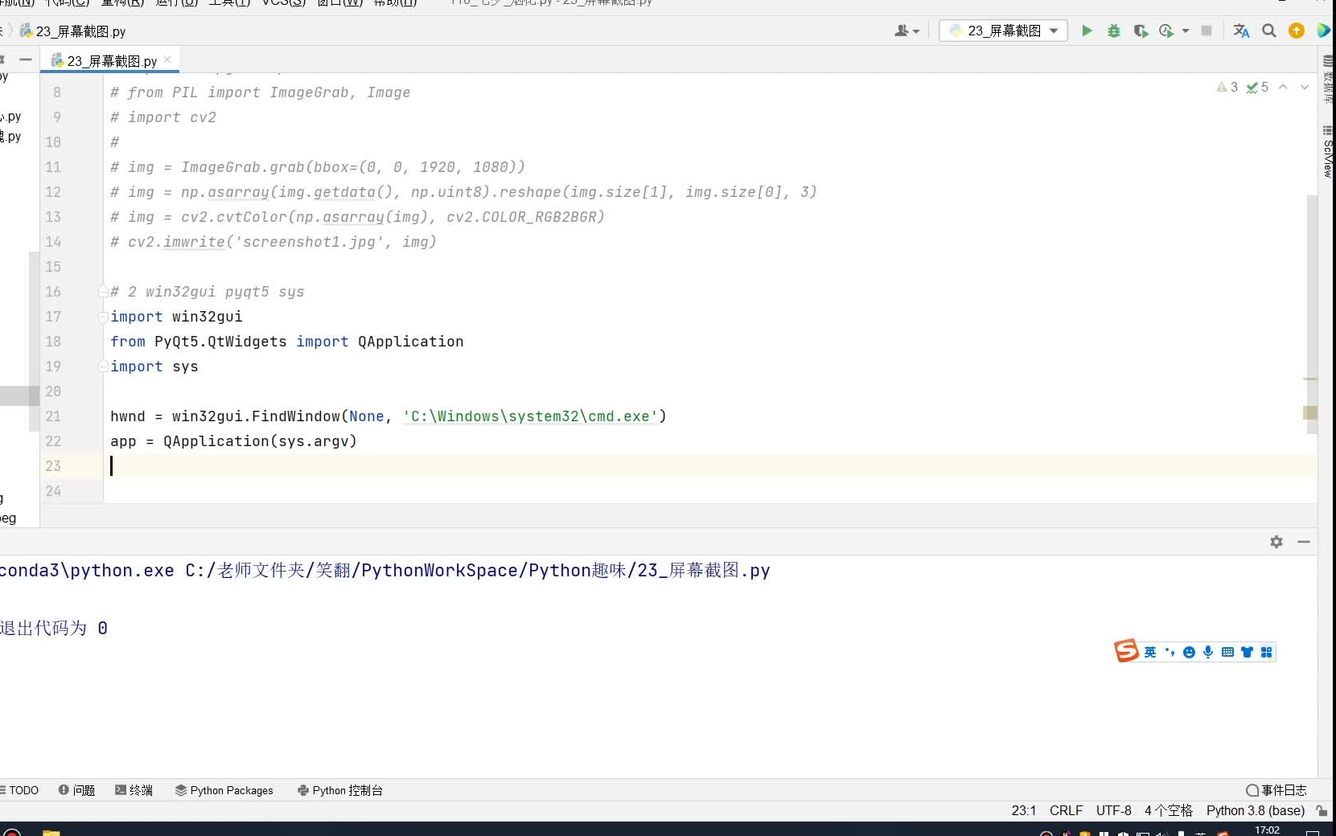Run with coverage using the shield icon
The height and width of the screenshot is (836, 1336).
coord(1141,31)
